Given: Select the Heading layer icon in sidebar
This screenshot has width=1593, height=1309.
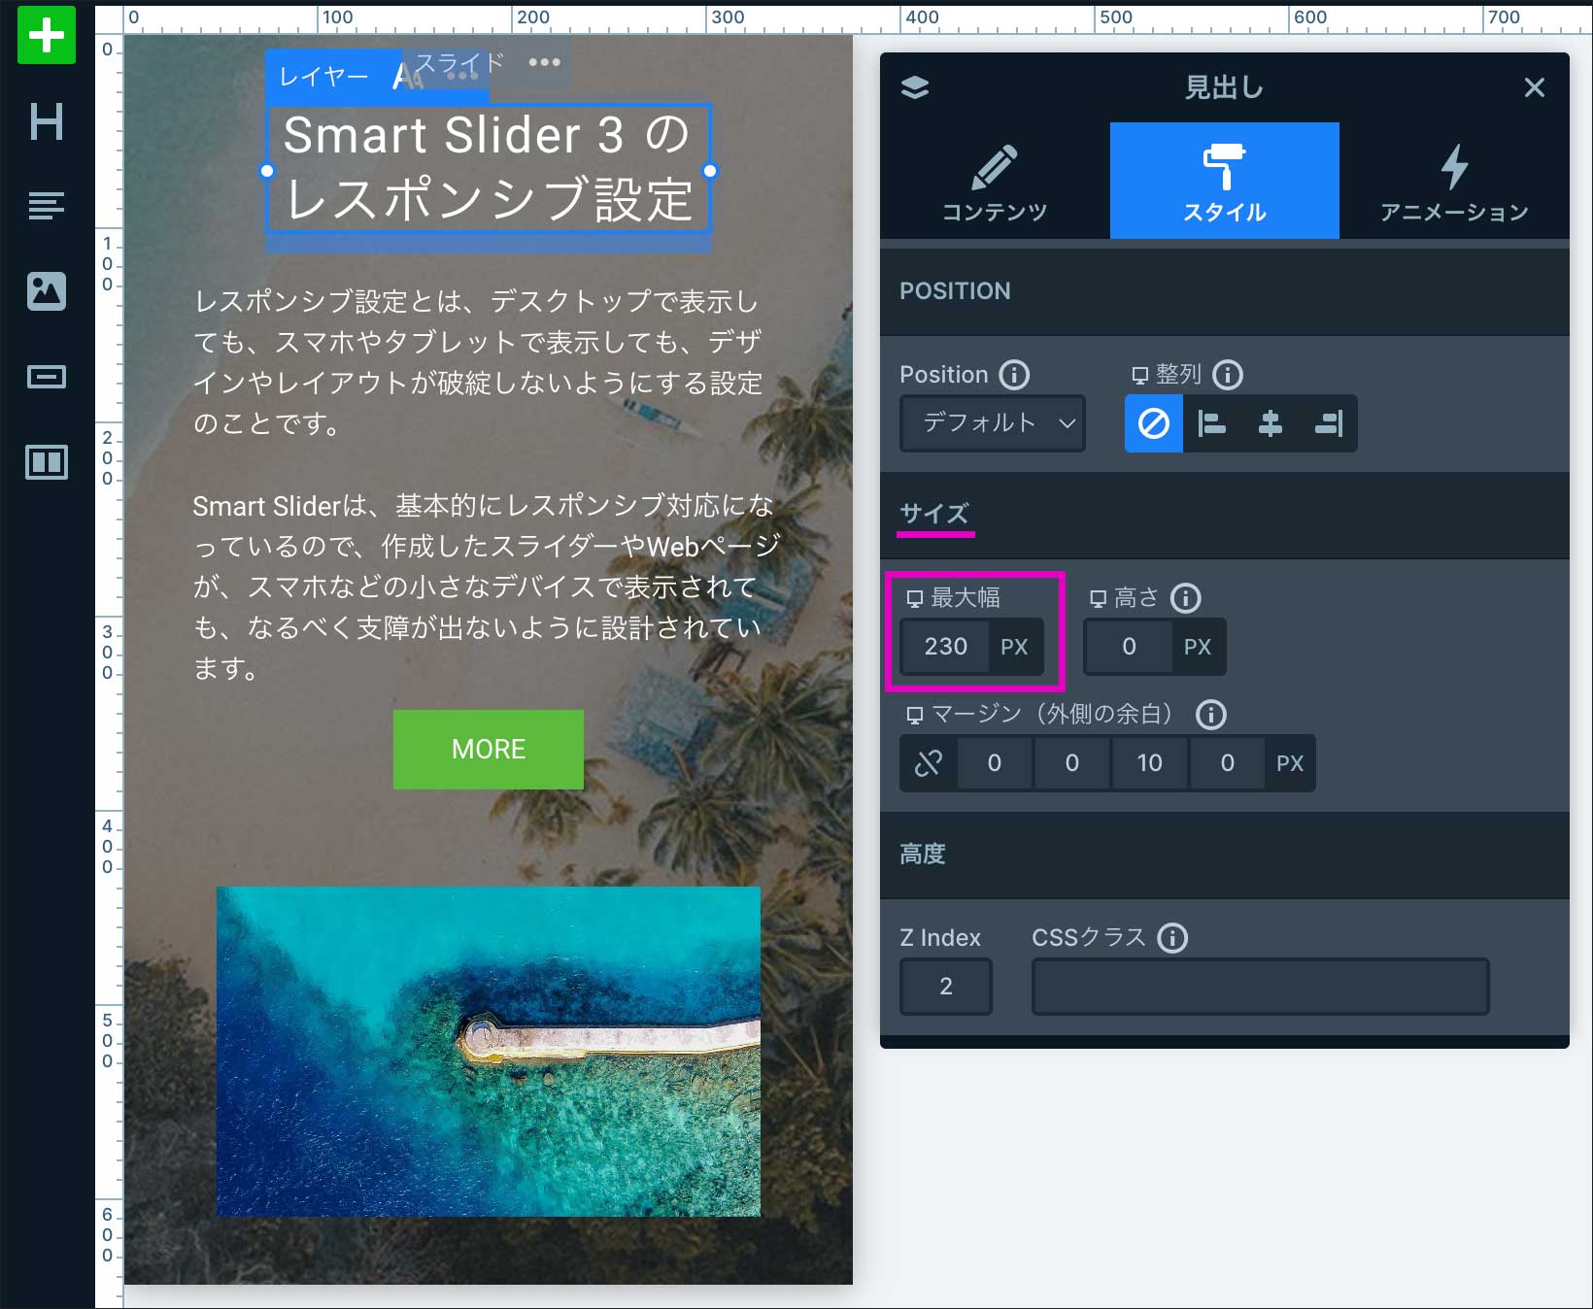Looking at the screenshot, I should pyautogui.click(x=46, y=121).
